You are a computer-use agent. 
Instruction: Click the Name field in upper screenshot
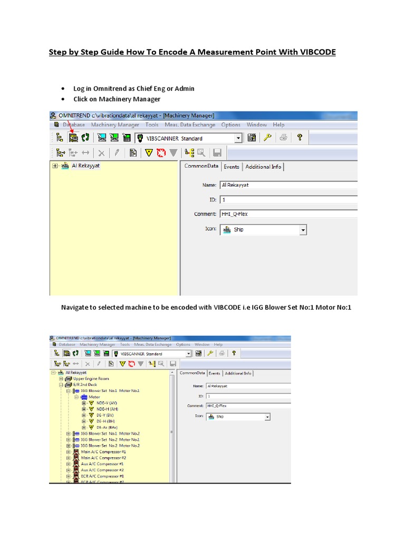click(x=288, y=185)
